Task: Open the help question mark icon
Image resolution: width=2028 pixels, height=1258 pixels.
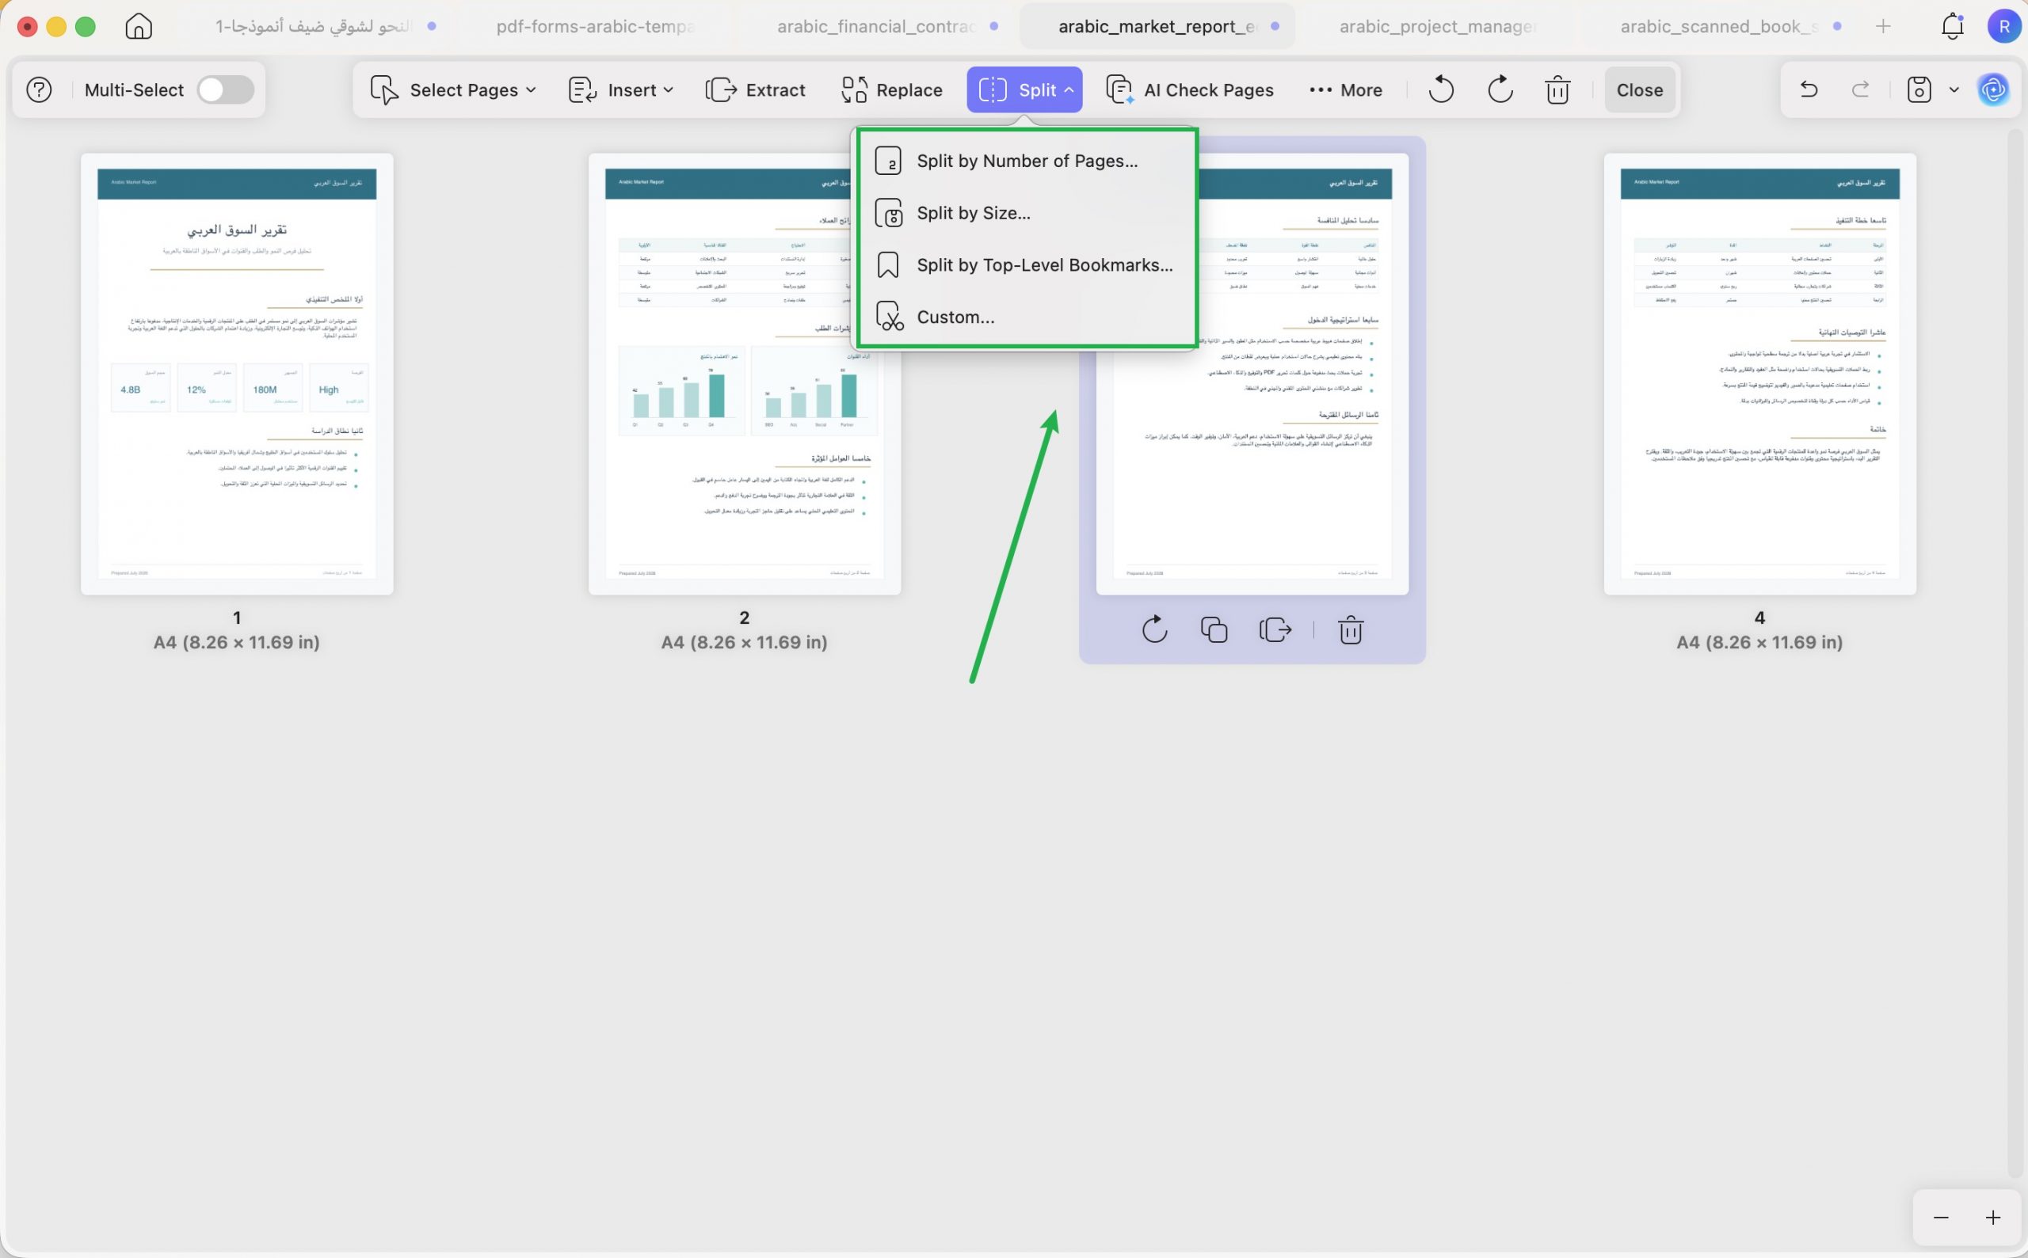Action: [39, 90]
